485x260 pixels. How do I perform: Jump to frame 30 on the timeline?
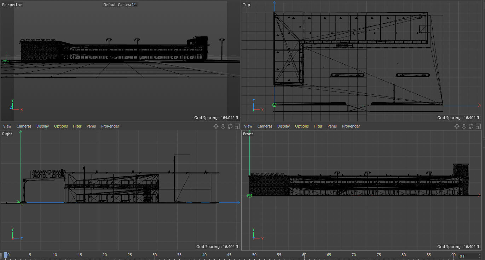(x=155, y=255)
